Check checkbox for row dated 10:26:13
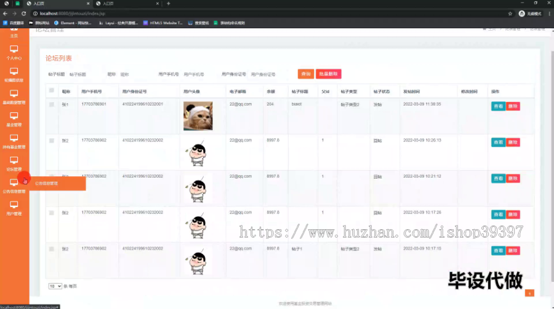 pyautogui.click(x=52, y=141)
